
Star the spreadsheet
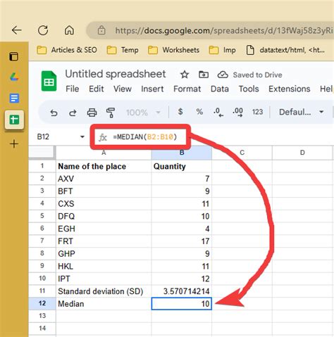tap(185, 75)
